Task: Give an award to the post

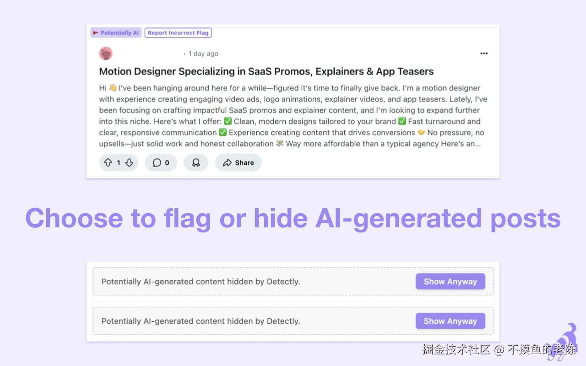Action: pos(196,162)
